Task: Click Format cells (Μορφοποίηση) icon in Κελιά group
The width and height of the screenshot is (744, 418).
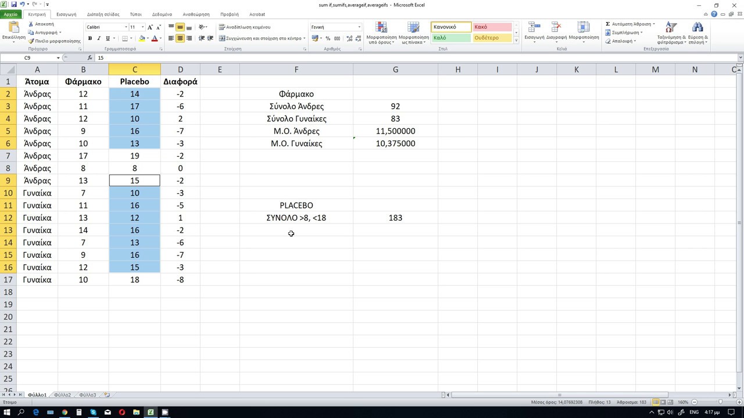Action: 584,27
